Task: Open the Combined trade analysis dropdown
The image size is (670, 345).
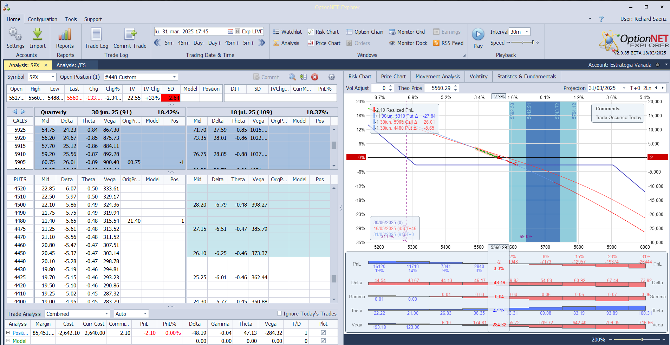Action: tap(107, 314)
